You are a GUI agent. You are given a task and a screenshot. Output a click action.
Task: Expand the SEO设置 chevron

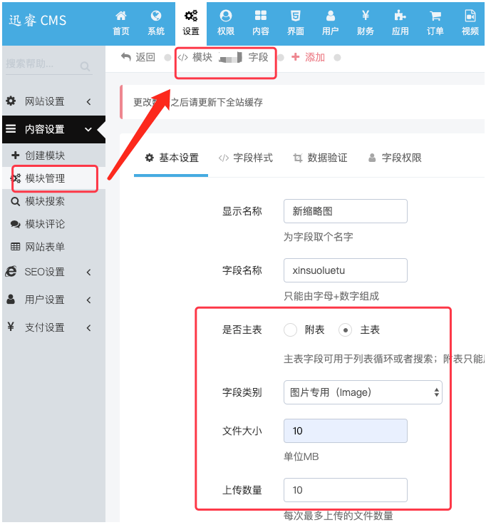tap(88, 272)
